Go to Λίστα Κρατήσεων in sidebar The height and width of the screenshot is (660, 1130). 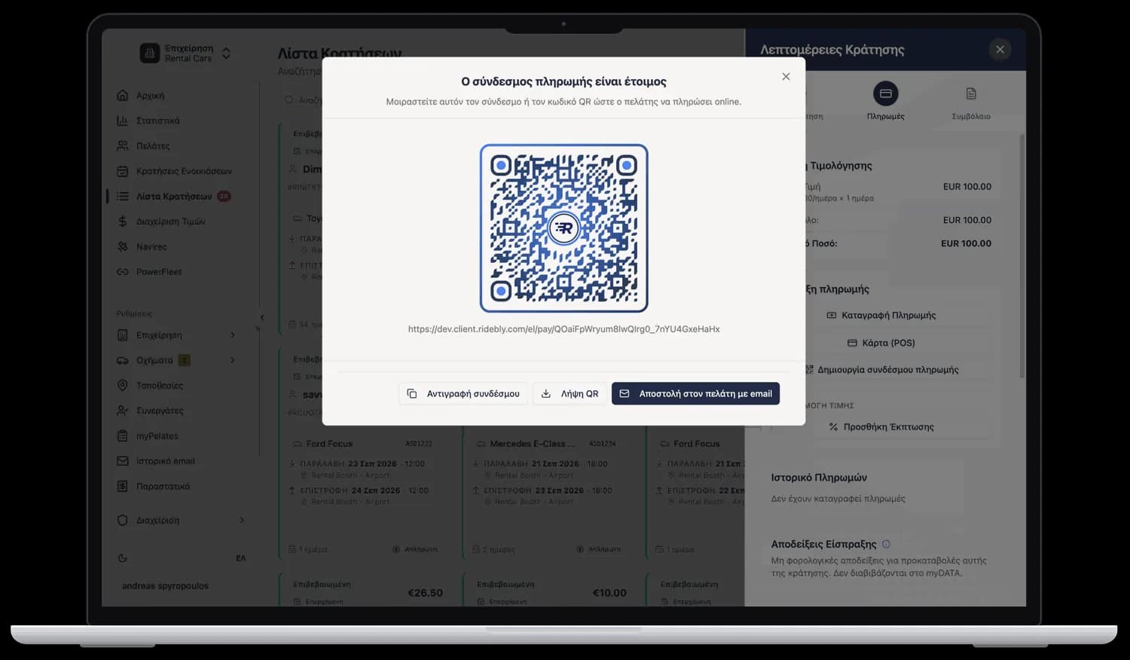tap(173, 196)
